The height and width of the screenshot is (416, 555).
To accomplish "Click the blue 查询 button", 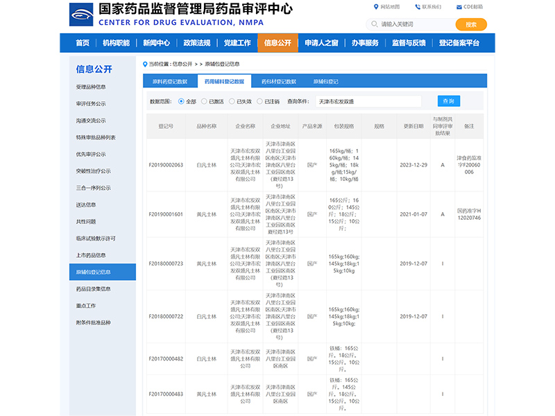I will (x=449, y=101).
